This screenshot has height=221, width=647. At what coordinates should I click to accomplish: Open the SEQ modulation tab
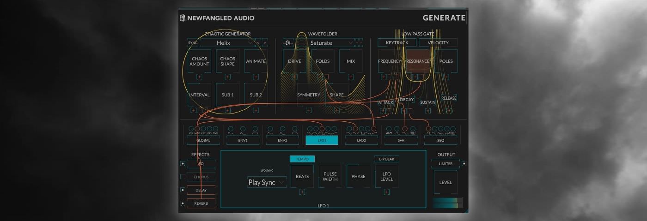coord(440,140)
